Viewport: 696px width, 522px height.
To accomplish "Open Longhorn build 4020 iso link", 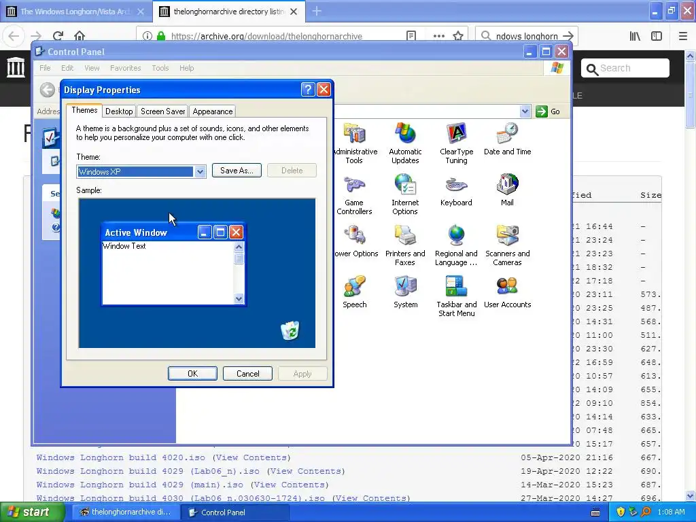I will tap(121, 457).
